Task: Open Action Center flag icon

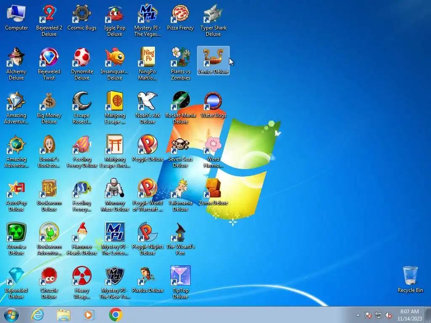Action: [x=368, y=315]
